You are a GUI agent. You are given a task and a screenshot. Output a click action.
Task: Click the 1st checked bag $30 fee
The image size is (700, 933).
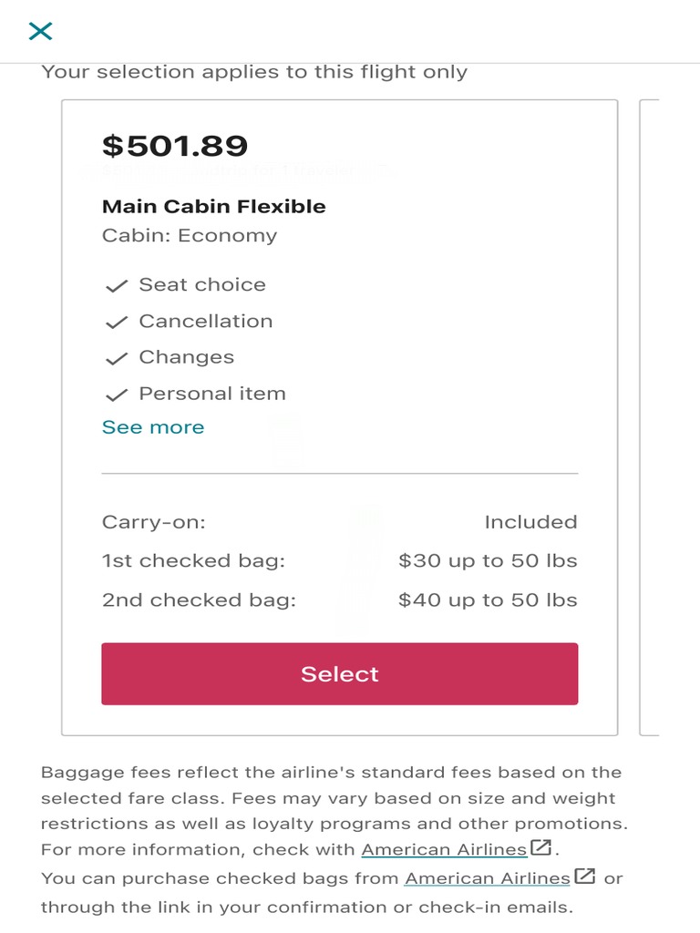click(488, 560)
